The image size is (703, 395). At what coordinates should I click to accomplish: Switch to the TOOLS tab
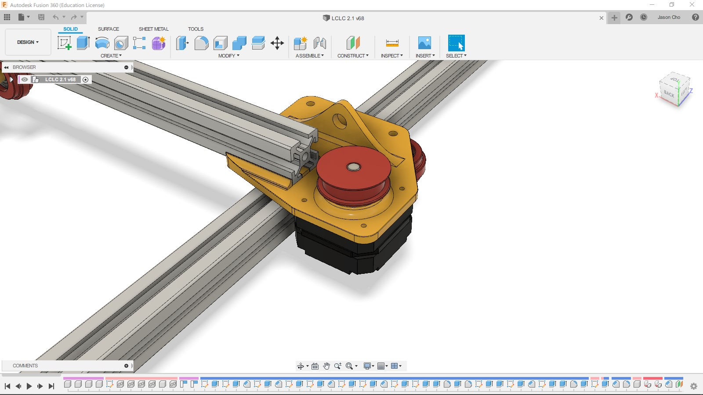[196, 29]
